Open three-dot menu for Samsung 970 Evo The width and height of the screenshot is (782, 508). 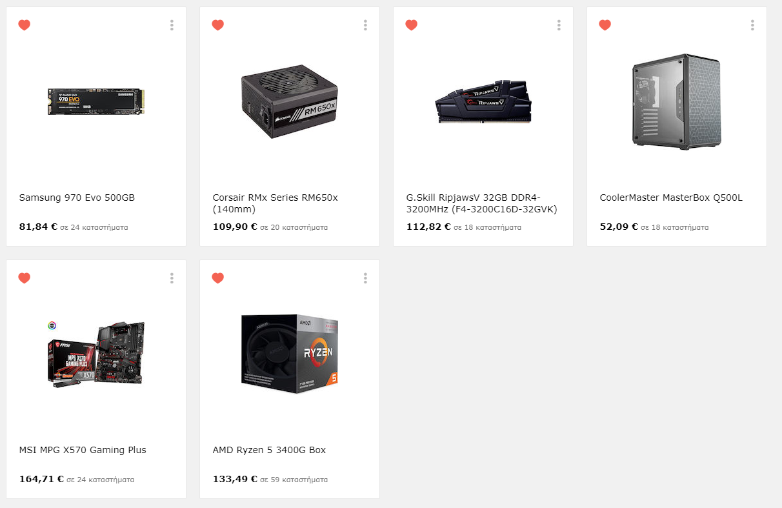tap(172, 25)
